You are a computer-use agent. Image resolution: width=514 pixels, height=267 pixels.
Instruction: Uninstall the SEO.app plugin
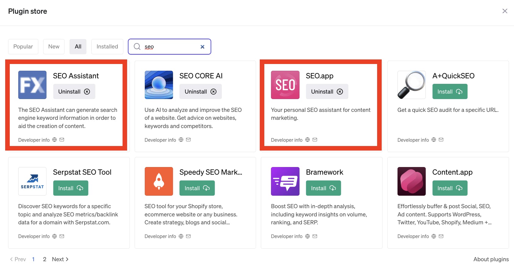point(327,91)
